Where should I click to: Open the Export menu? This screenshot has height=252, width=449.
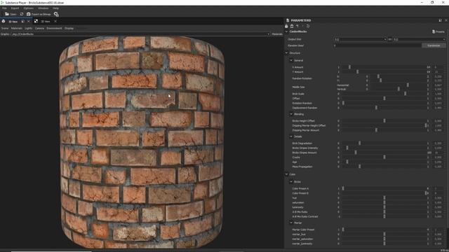(x=15, y=8)
